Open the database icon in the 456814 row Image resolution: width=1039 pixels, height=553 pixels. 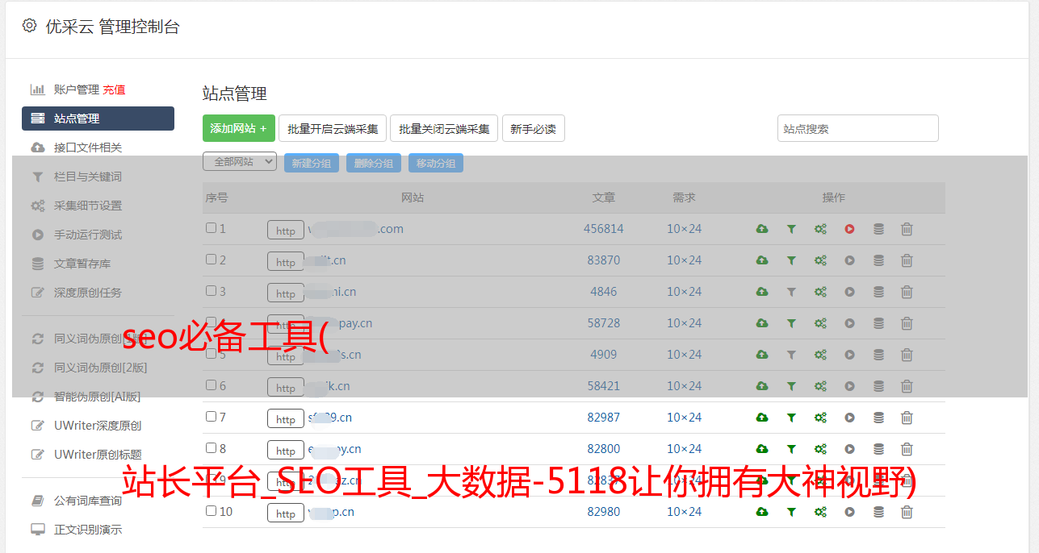click(x=878, y=229)
